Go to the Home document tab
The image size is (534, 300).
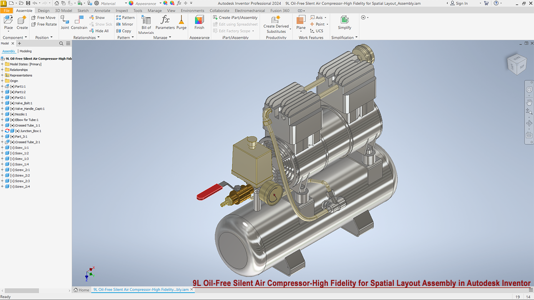click(81, 290)
